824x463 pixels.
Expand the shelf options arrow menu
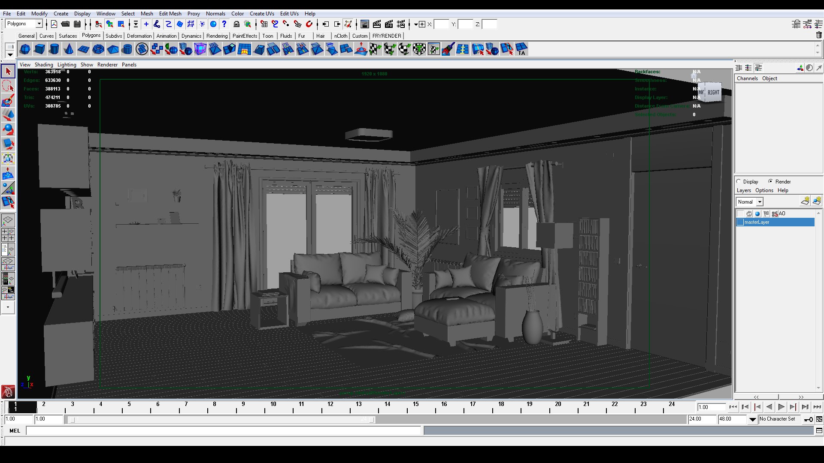[10, 55]
